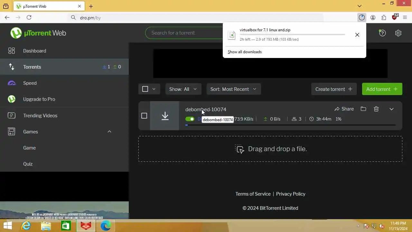
Task: Open the Sort: Most Recent dropdown
Action: point(233,89)
